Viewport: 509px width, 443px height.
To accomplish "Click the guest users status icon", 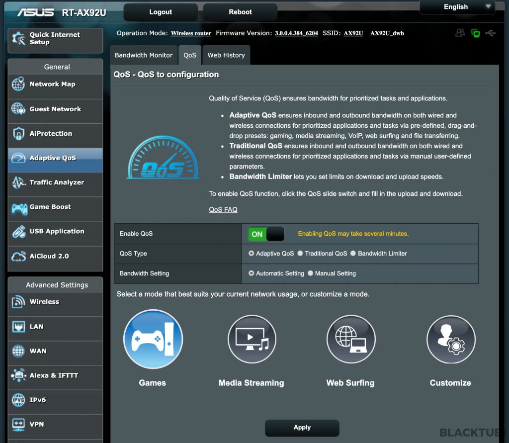I will point(460,33).
